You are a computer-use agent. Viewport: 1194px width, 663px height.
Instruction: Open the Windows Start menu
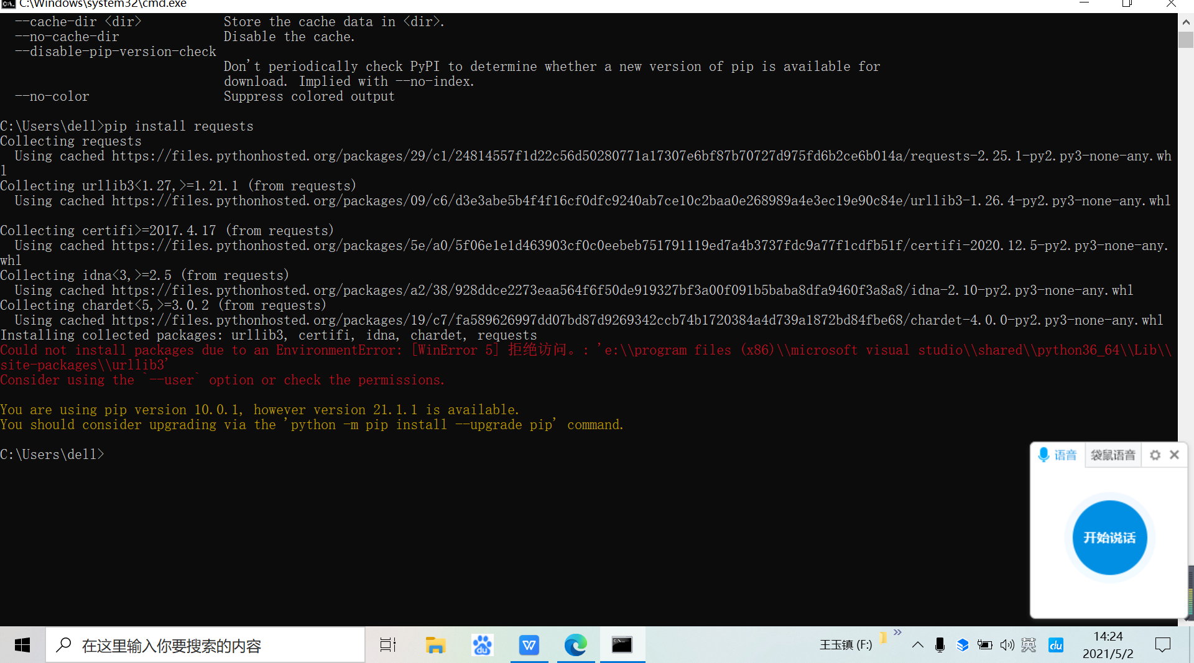tap(22, 645)
